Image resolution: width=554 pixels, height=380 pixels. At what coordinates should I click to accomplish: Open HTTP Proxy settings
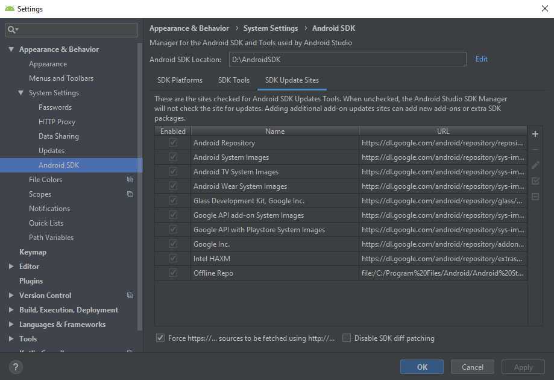[x=57, y=122]
